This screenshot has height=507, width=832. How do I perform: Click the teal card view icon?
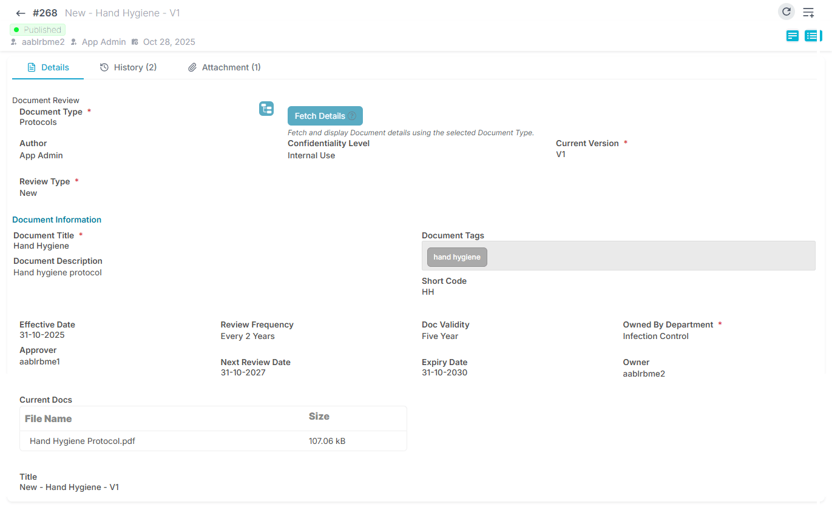click(792, 36)
